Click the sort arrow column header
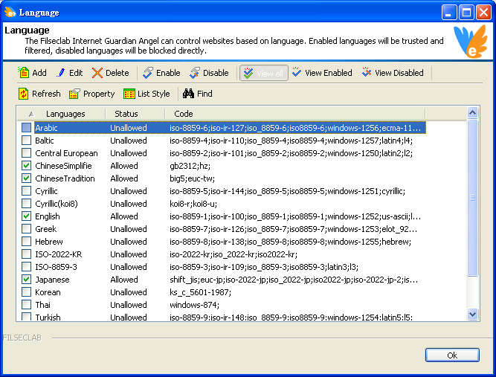 (x=30, y=114)
